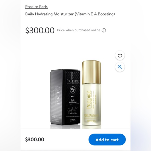Viewport: 151px width, 151px height.
Task: Click the RETINOL label on the bottle
Action: 91,121
